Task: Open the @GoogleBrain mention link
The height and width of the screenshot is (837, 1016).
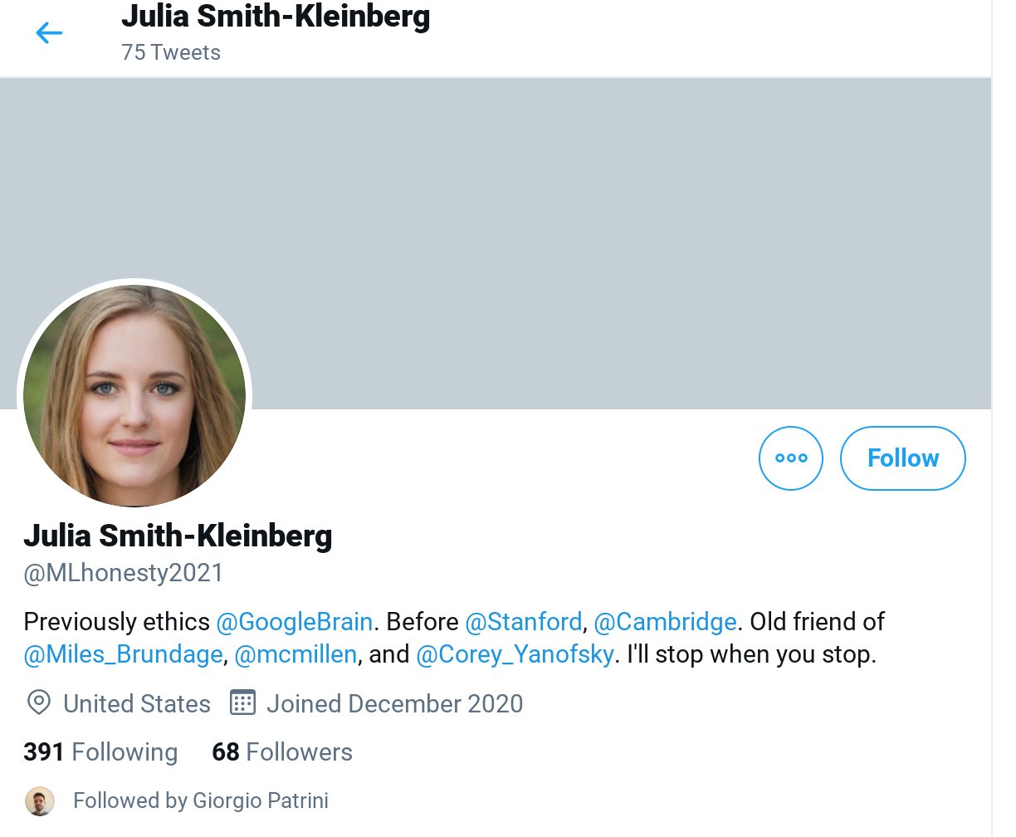Action: [294, 622]
